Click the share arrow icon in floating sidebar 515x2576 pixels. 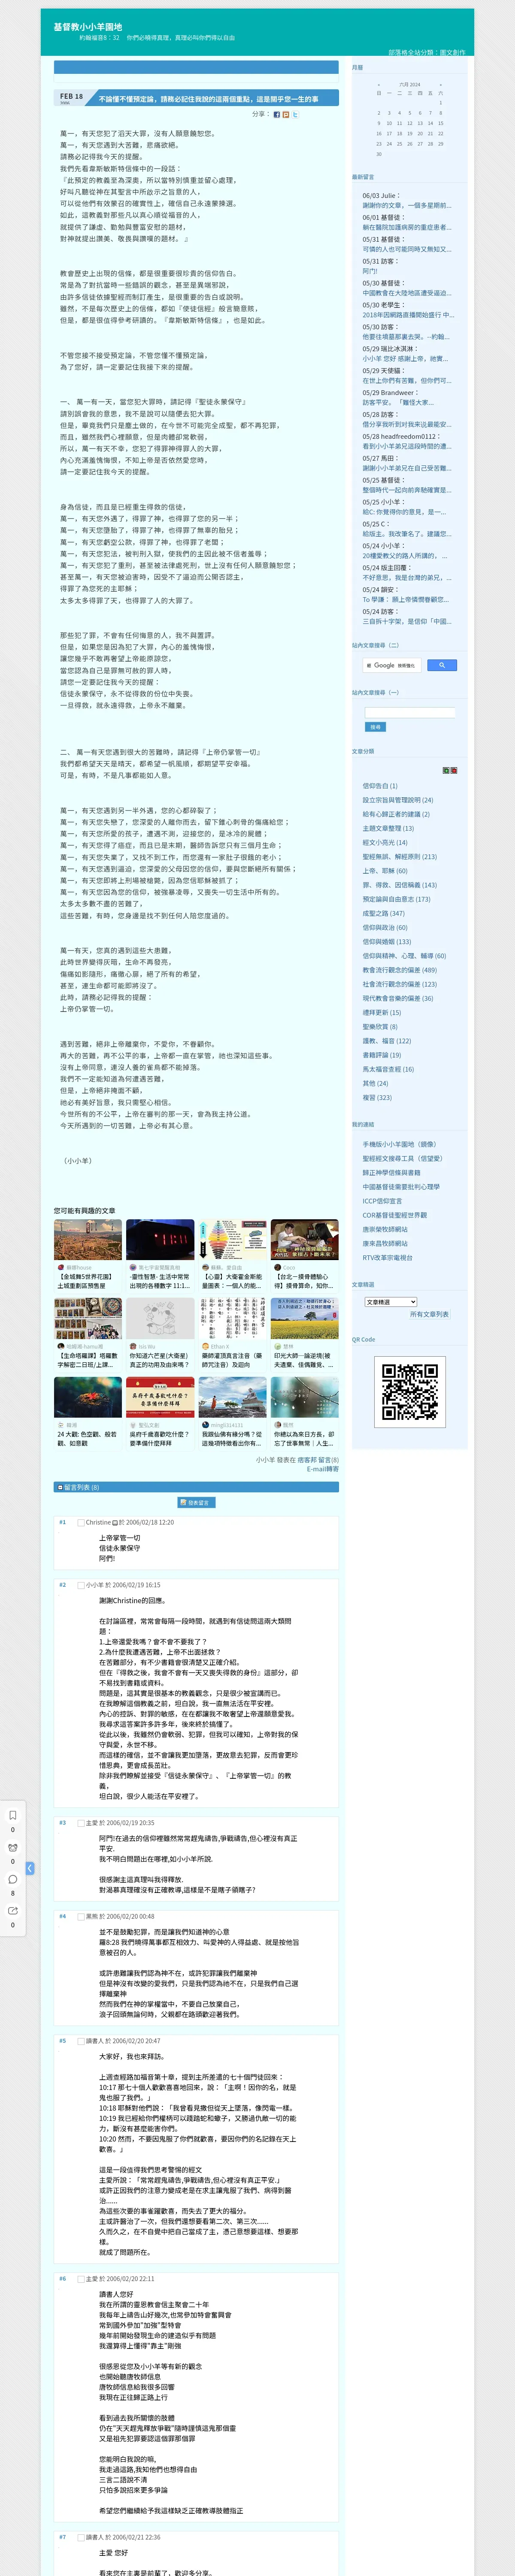click(x=13, y=1911)
